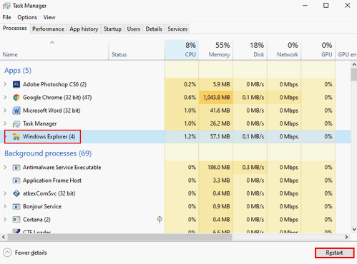The height and width of the screenshot is (264, 357).
Task: Click the Cortana process icon
Action: coord(16,220)
